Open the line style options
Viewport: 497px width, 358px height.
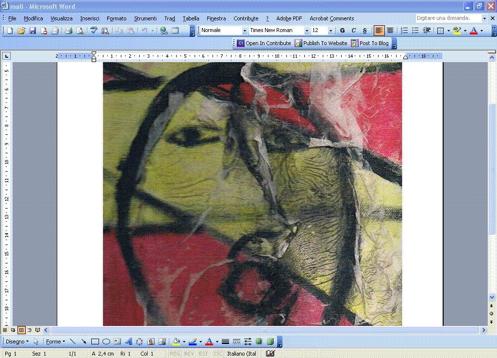225,342
